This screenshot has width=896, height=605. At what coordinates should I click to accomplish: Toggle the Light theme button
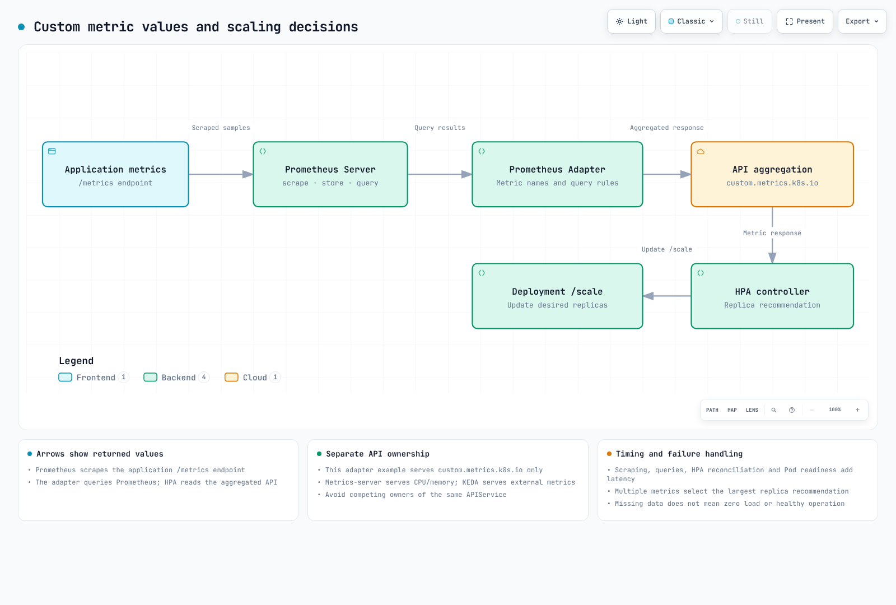[x=631, y=21]
